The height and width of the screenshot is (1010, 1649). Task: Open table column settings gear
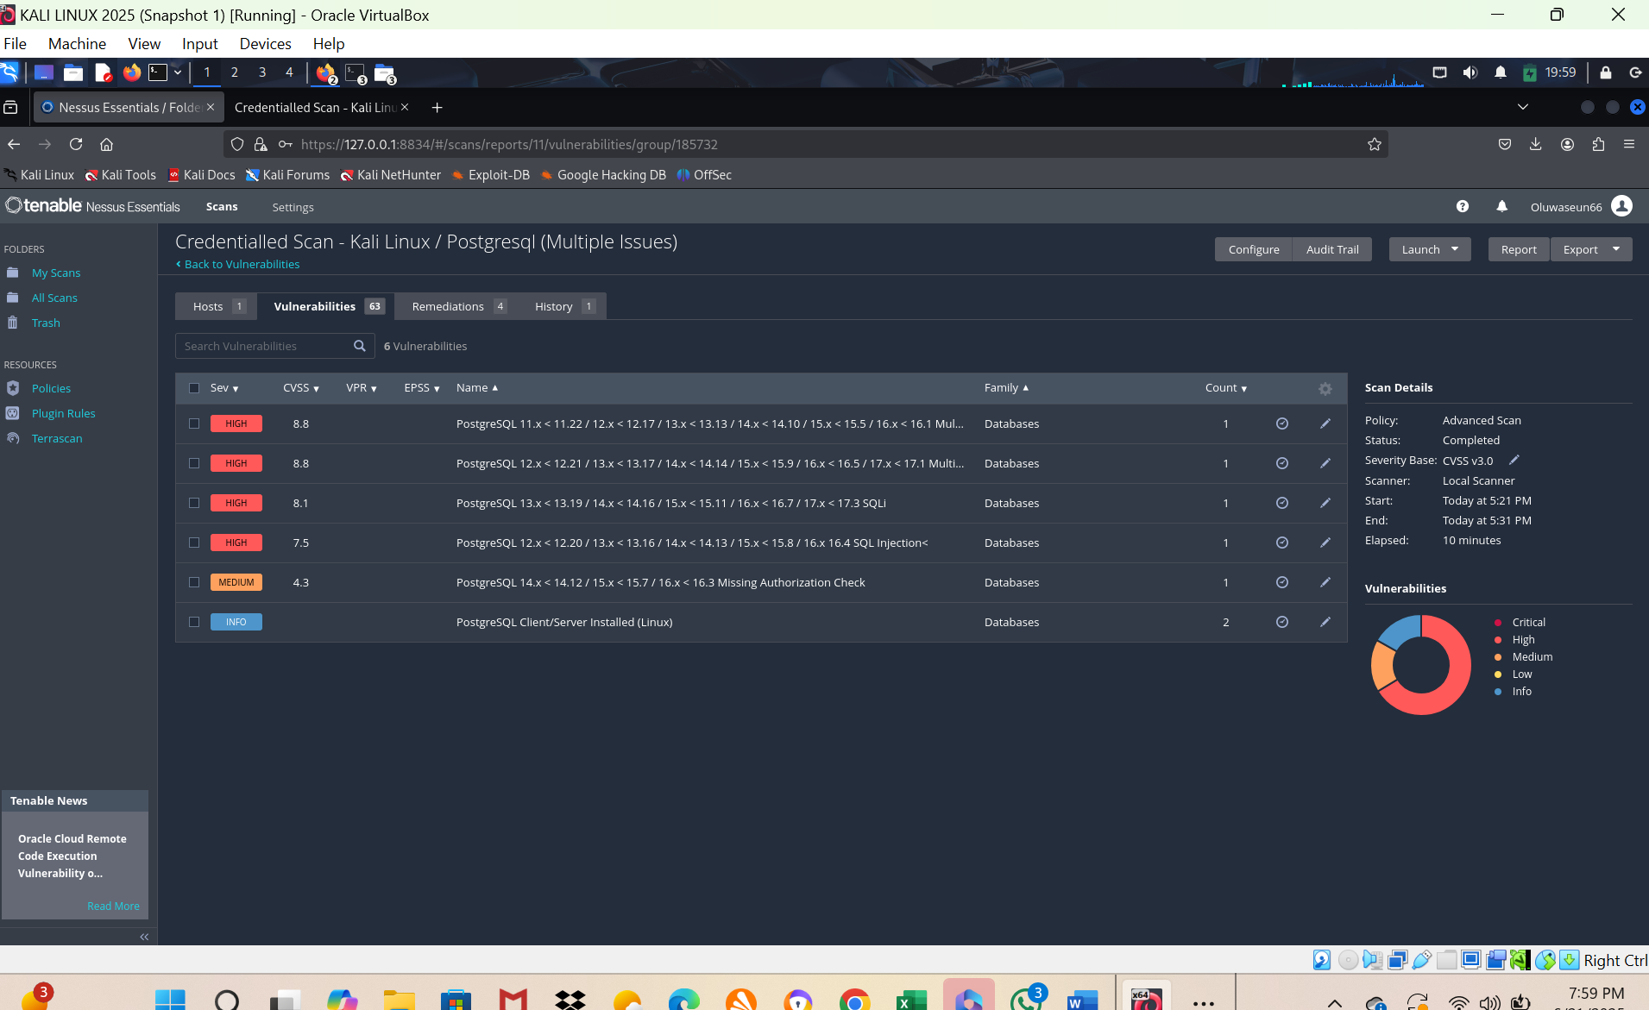click(x=1325, y=389)
